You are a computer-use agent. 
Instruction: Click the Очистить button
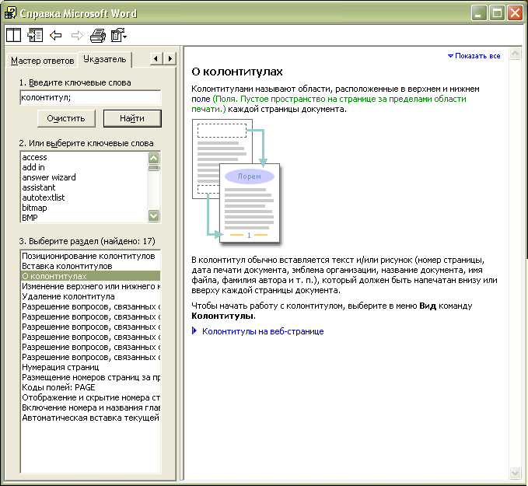pos(66,118)
